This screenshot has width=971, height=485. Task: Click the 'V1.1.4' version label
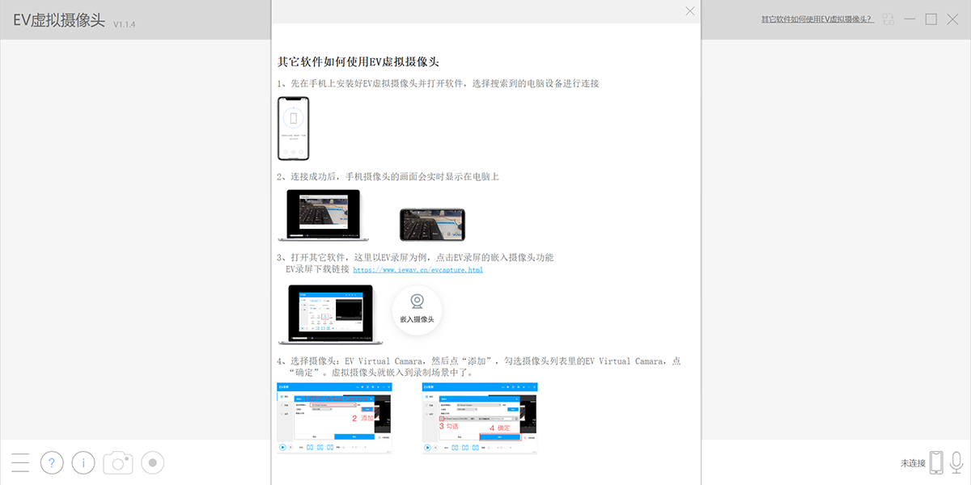tap(124, 24)
